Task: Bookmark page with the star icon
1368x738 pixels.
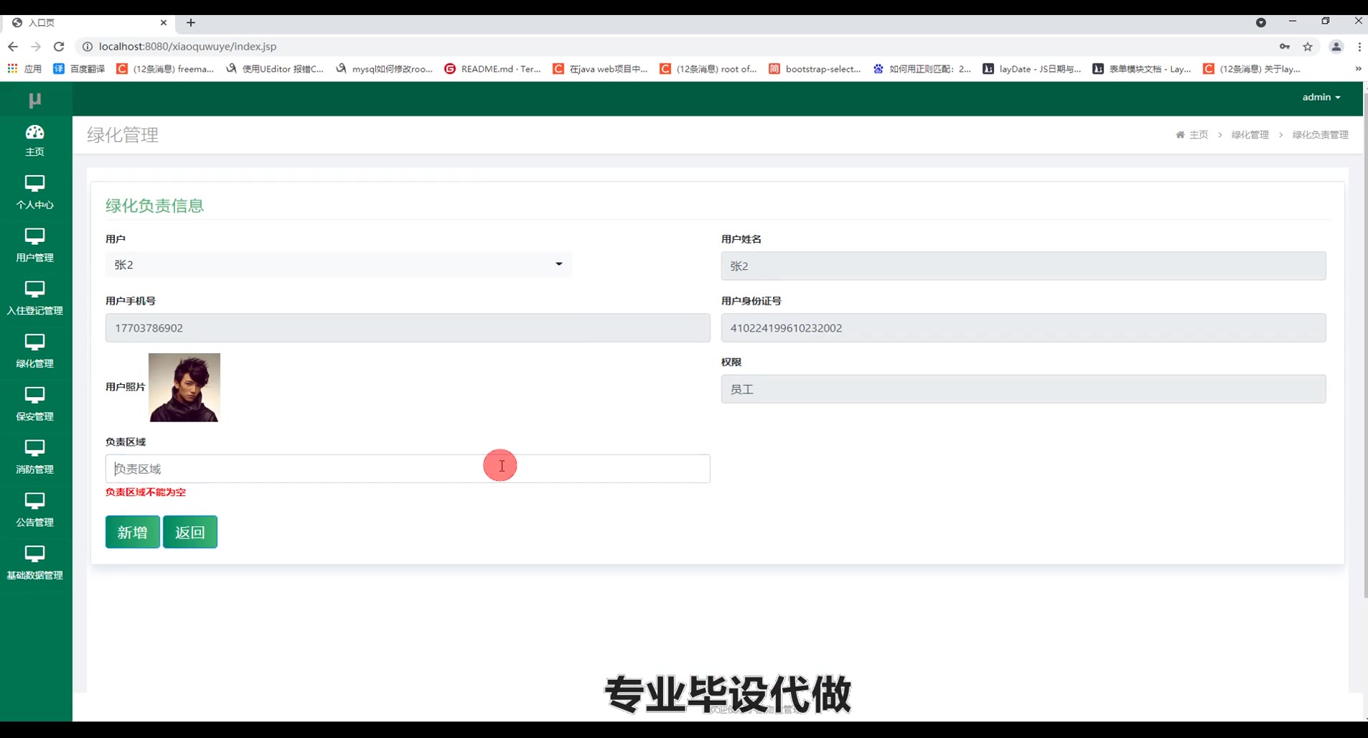Action: pos(1308,47)
